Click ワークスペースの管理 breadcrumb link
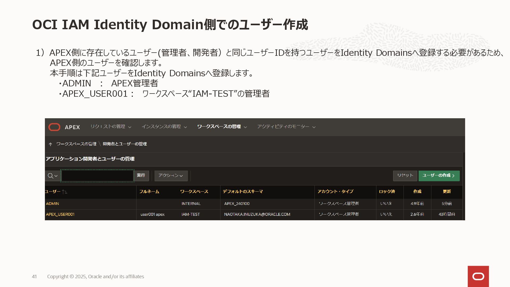Viewport: 510px width, 287px height. click(x=76, y=144)
